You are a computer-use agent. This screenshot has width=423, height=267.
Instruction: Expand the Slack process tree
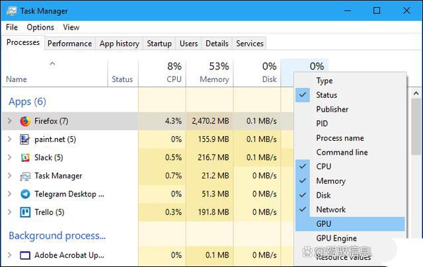click(x=9, y=157)
